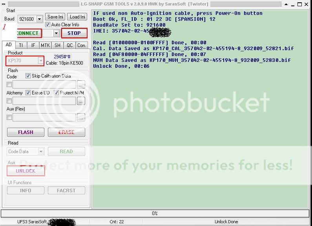Screen dimensions: 312x226
Task: Toggle Erase UD checkbox
Action: [28, 93]
